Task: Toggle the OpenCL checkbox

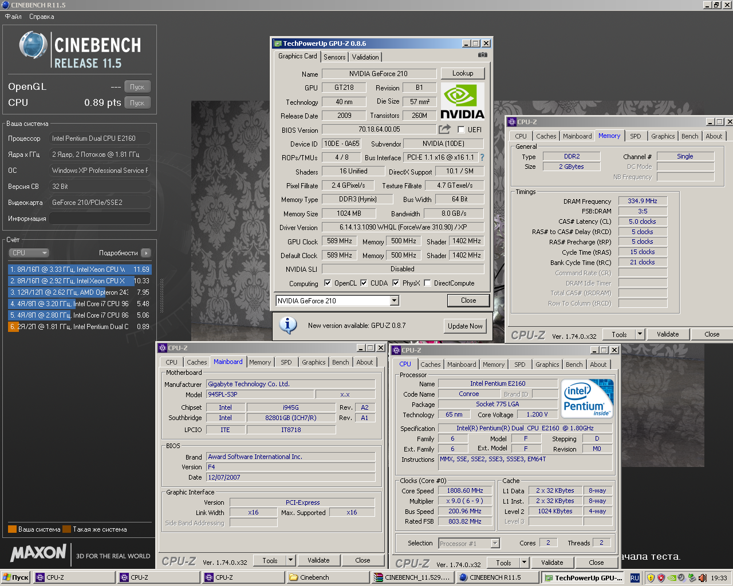Action: [328, 283]
